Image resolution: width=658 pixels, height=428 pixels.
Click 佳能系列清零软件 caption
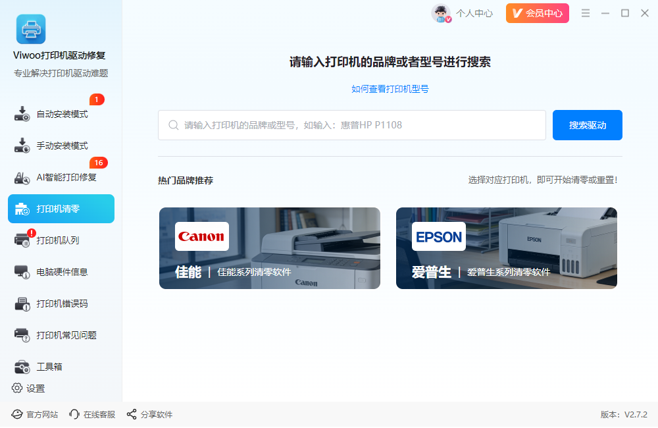coord(254,272)
